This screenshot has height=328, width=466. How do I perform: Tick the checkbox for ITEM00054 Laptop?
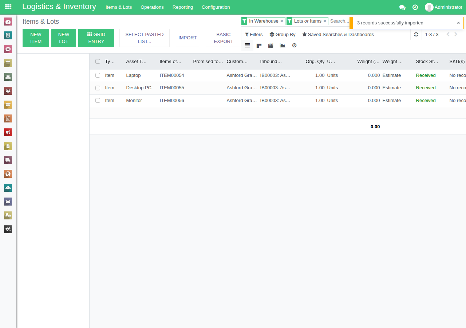click(x=98, y=75)
